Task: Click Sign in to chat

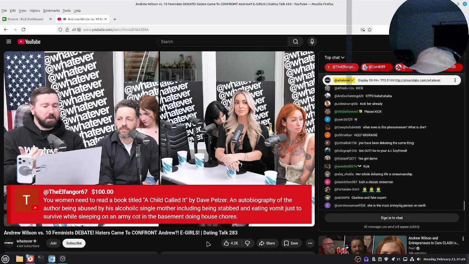Action: click(x=392, y=218)
